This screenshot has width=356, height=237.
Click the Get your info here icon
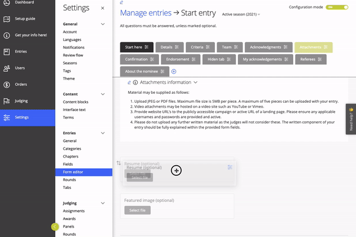(x=7, y=36)
